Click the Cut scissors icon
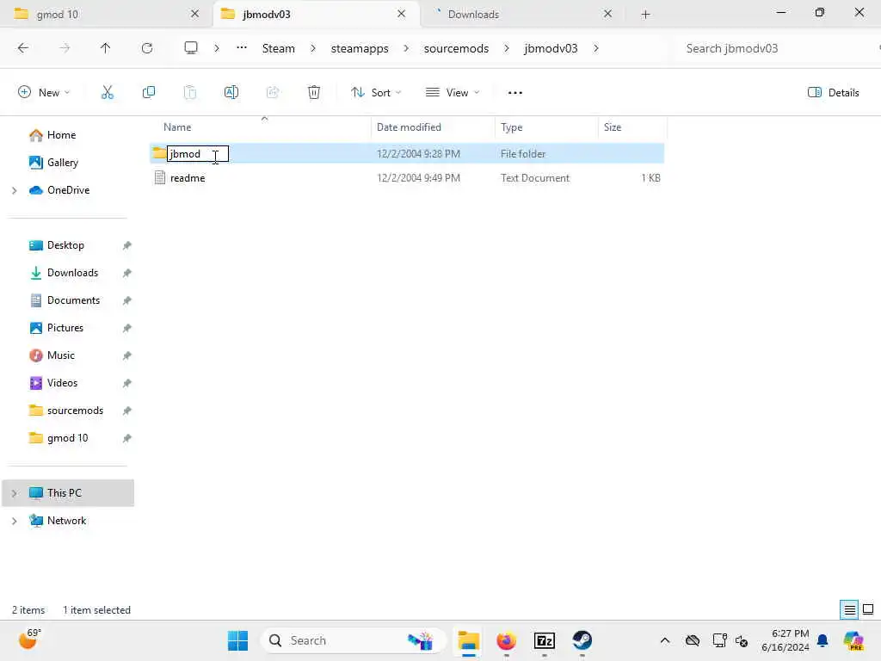 (107, 92)
